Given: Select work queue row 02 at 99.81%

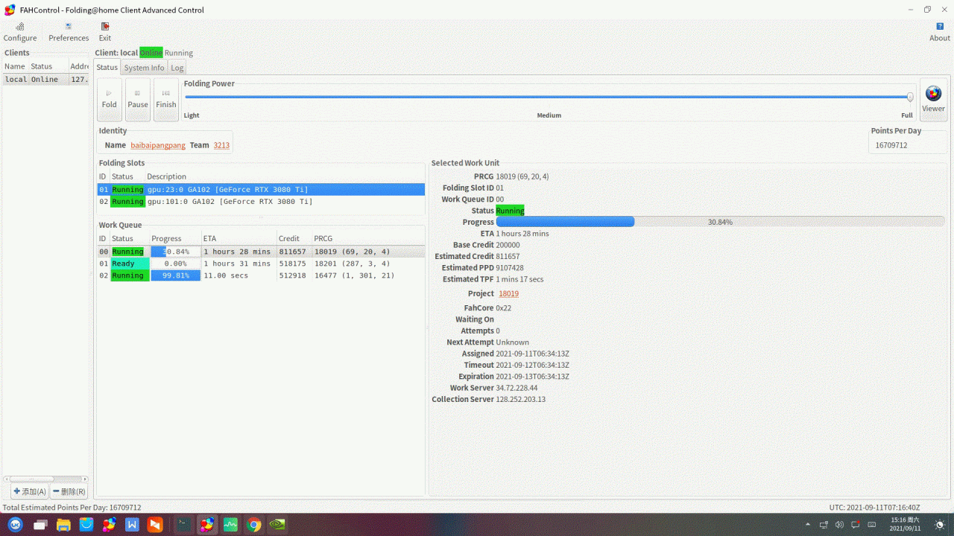Looking at the screenshot, I should (261, 275).
